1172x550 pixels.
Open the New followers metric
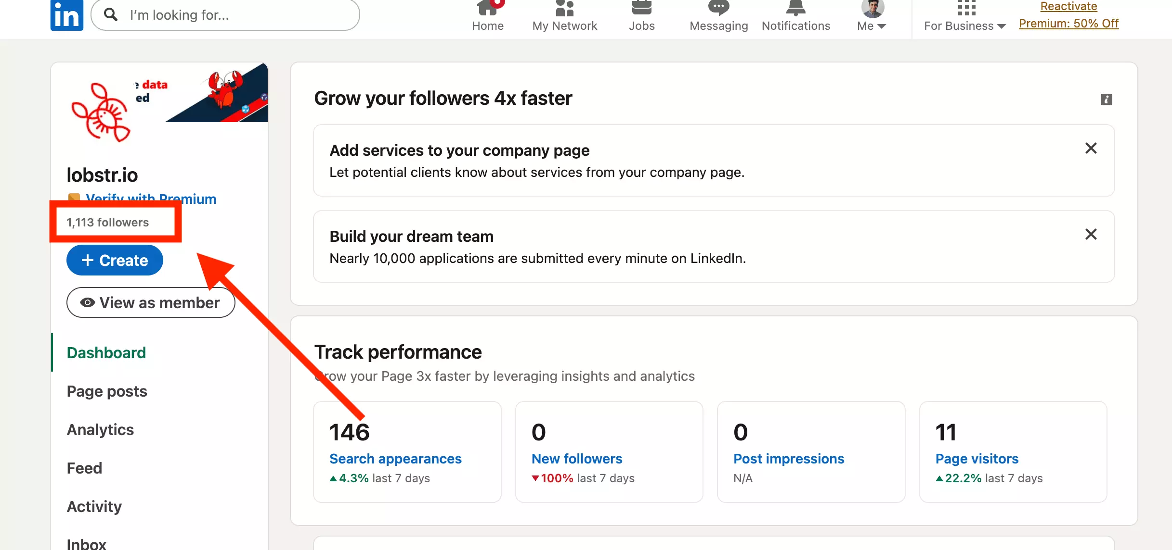[576, 459]
